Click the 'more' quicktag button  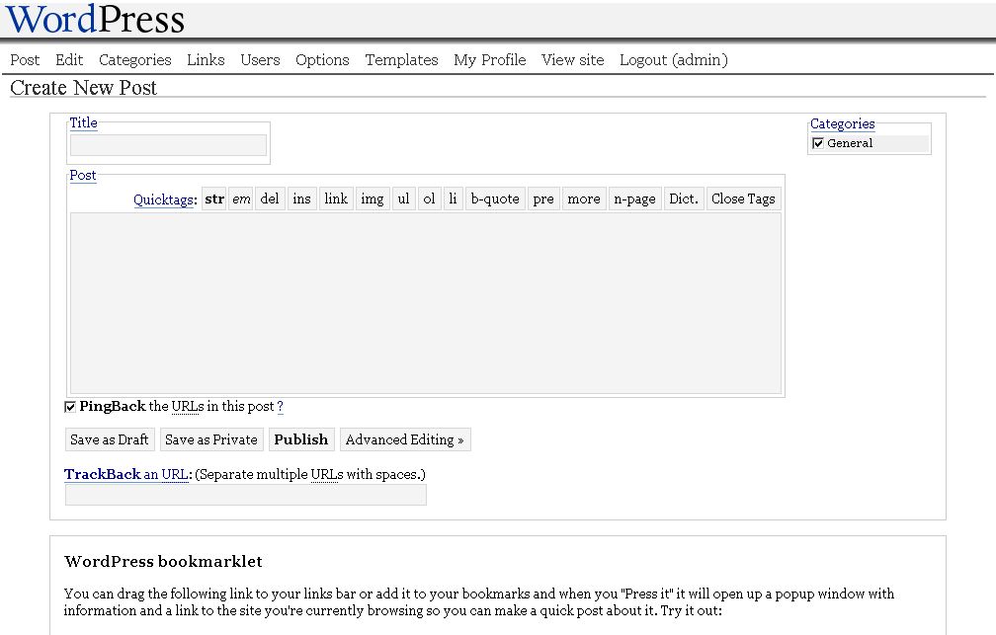point(583,198)
